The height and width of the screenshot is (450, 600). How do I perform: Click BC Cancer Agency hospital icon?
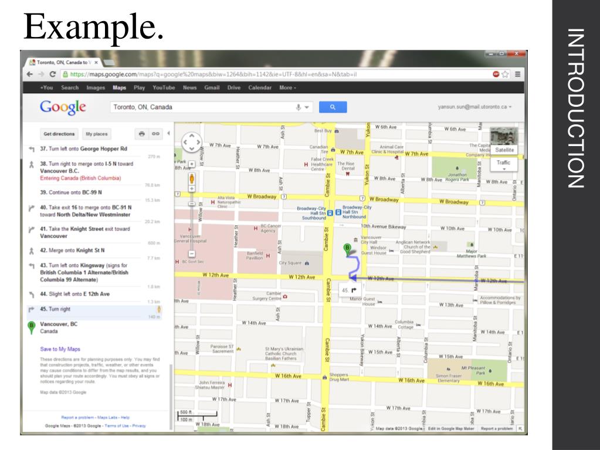(x=255, y=228)
